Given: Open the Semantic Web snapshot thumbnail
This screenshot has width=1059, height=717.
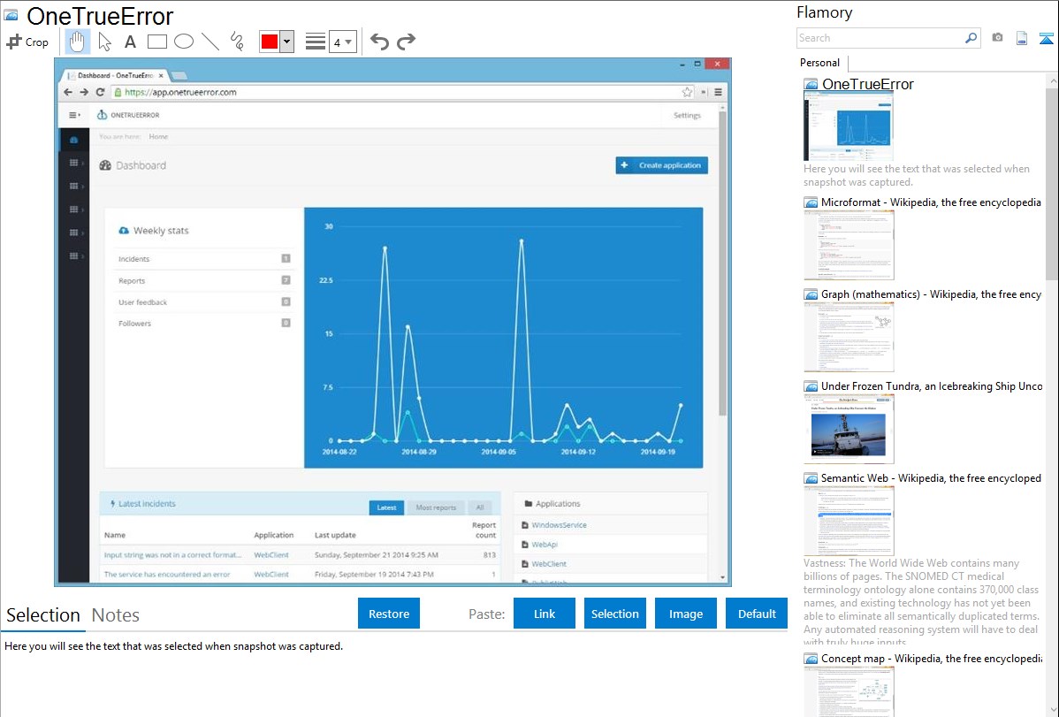Looking at the screenshot, I should coord(849,521).
